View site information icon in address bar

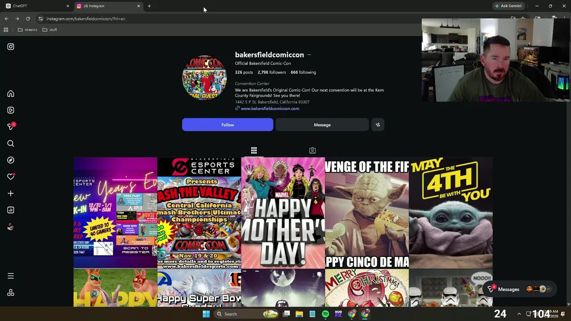pos(41,19)
